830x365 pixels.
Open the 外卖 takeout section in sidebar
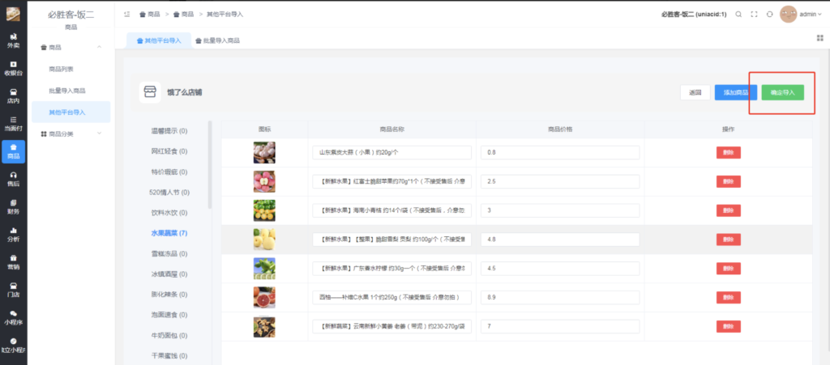pyautogui.click(x=13, y=40)
